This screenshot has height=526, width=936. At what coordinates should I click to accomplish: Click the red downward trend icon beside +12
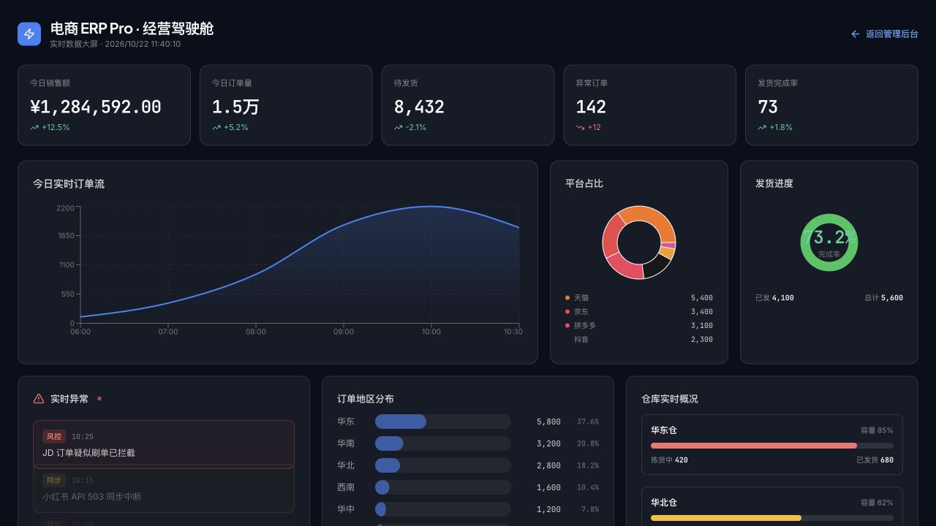tap(581, 127)
